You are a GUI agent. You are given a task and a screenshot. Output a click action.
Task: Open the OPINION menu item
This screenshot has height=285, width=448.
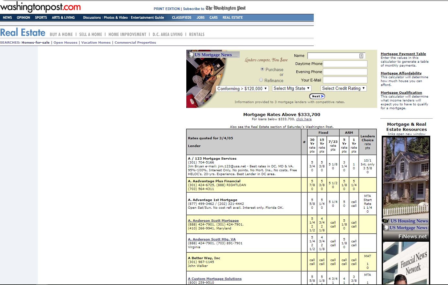click(23, 17)
